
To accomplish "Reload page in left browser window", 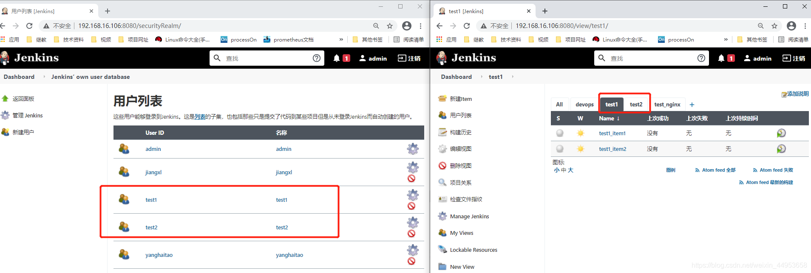I will pyautogui.click(x=29, y=26).
